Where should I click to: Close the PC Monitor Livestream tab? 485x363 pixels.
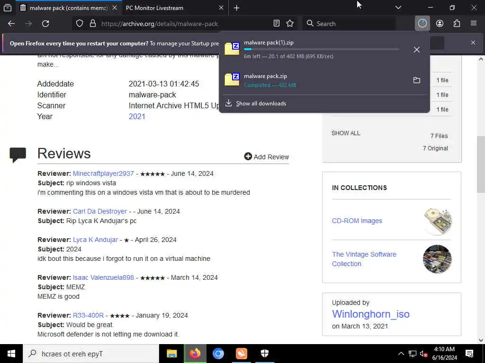coord(221,8)
